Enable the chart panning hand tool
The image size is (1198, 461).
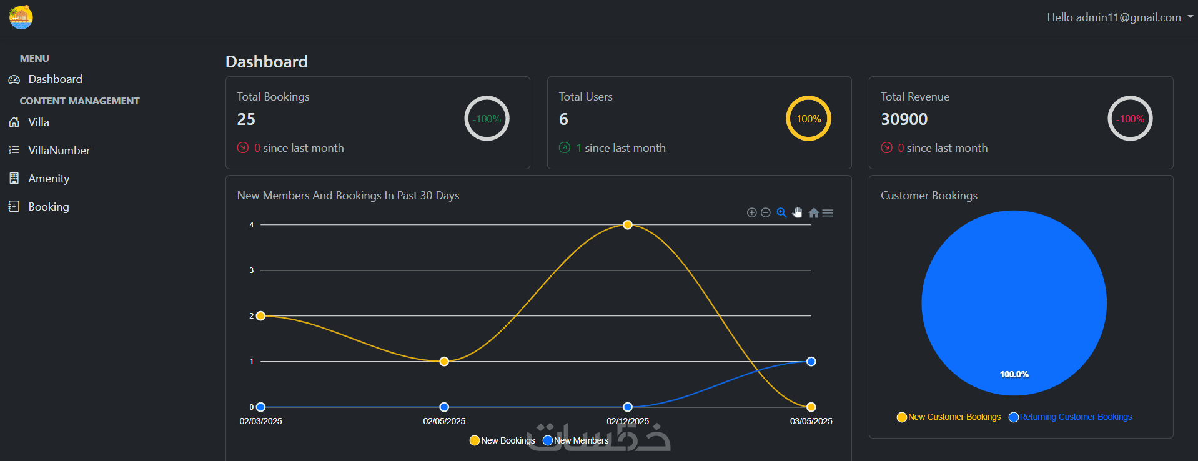click(x=798, y=213)
